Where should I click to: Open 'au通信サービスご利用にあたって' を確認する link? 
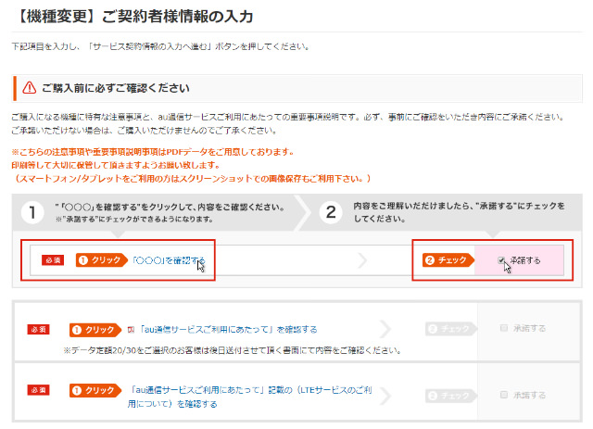(x=228, y=330)
